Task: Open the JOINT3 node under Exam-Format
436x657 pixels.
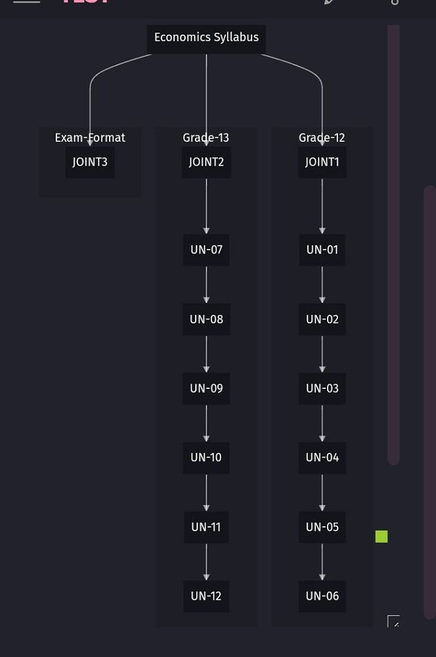Action: [x=90, y=162]
